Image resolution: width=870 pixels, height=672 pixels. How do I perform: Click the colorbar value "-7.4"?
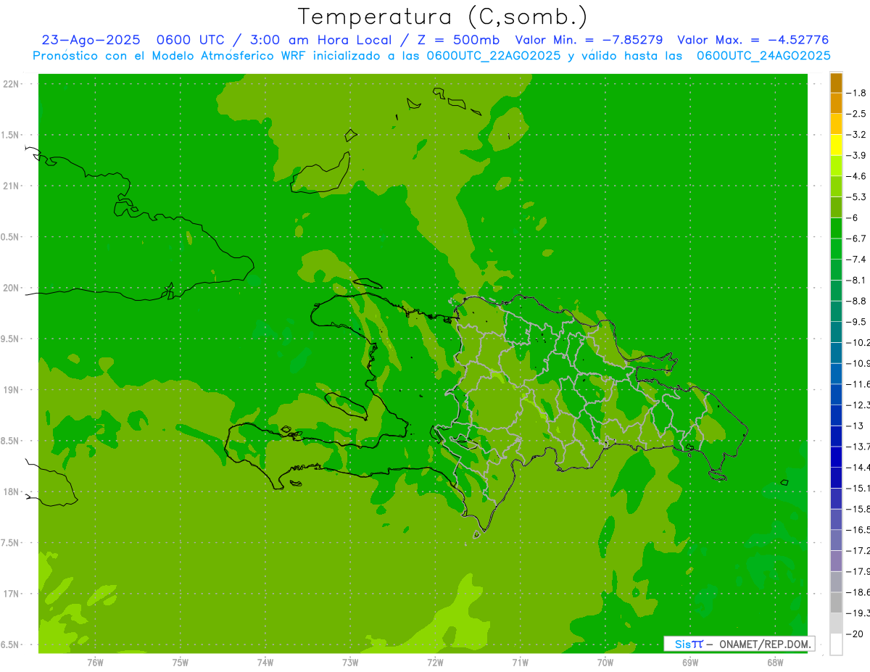pyautogui.click(x=858, y=260)
